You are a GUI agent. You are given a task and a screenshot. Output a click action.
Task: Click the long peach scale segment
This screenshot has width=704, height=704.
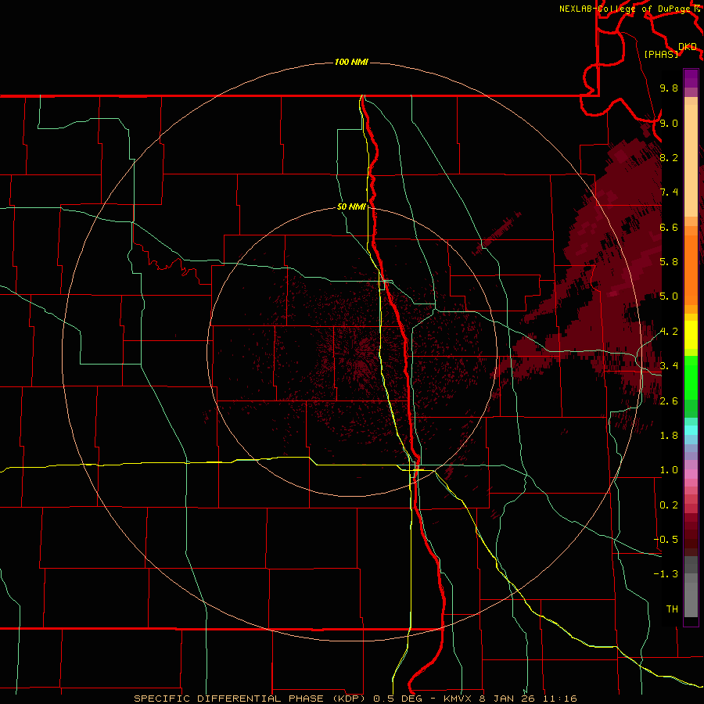point(691,160)
